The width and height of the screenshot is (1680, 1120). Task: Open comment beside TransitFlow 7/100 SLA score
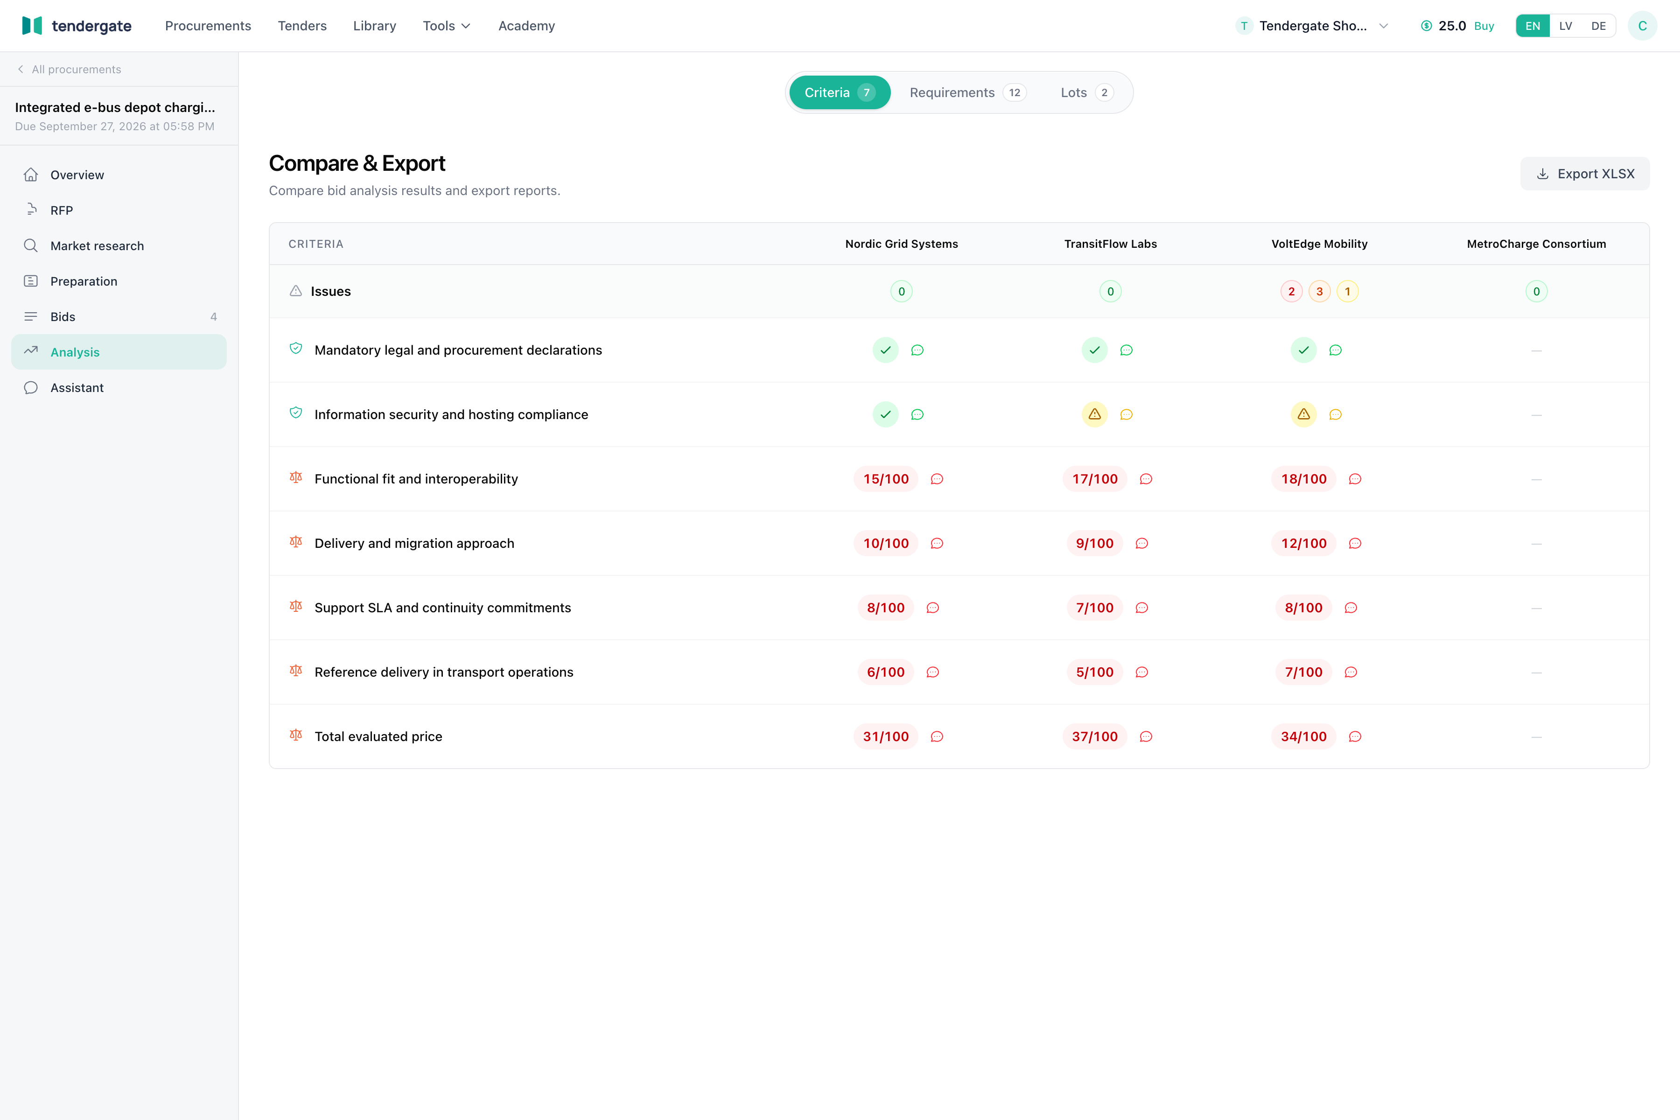1141,608
